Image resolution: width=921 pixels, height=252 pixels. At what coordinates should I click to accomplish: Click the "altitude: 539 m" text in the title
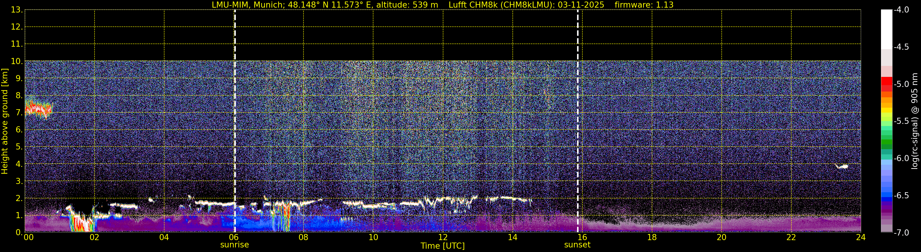(x=407, y=5)
